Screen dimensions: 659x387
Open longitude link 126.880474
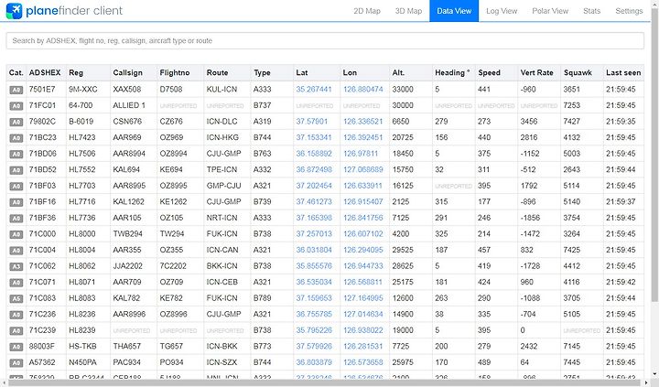coord(363,89)
